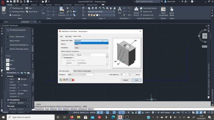Image resolution: width=214 pixels, height=120 pixels.
Task: Open the Annotate ribbon tab
Action: point(25,5)
